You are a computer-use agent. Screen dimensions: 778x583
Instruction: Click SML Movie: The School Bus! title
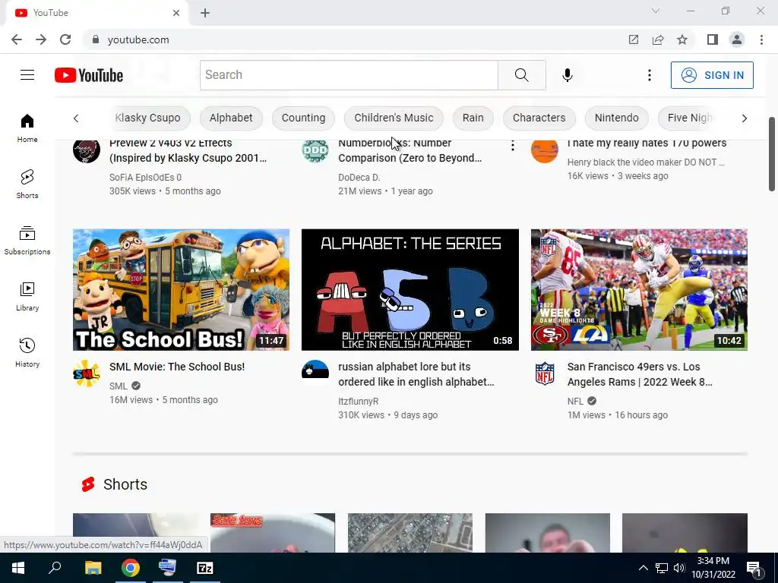pos(177,367)
